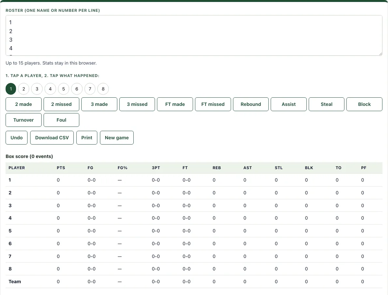Click player 2 row name in box score
Viewport: 388px width, 295px height.
pos(10,193)
